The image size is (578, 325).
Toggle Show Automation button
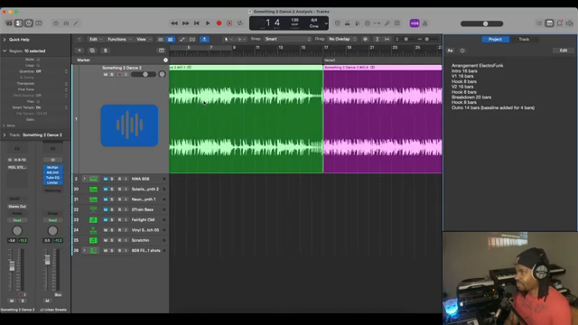pyautogui.click(x=182, y=39)
